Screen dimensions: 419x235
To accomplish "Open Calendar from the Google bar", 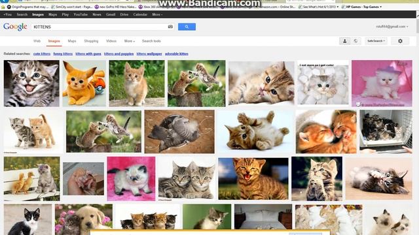I will [x=140, y=14].
